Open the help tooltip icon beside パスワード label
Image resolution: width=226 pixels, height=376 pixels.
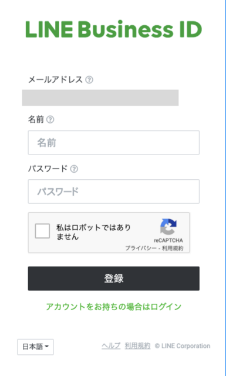(74, 169)
